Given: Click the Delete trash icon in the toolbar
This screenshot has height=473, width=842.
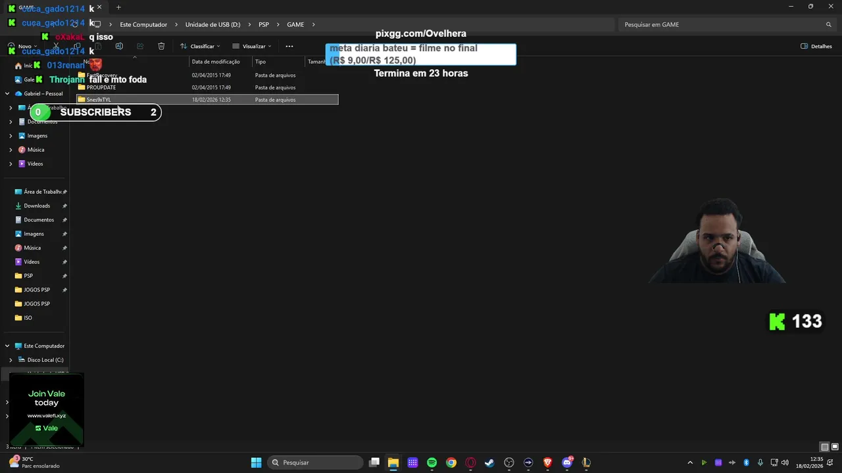Looking at the screenshot, I should [161, 46].
